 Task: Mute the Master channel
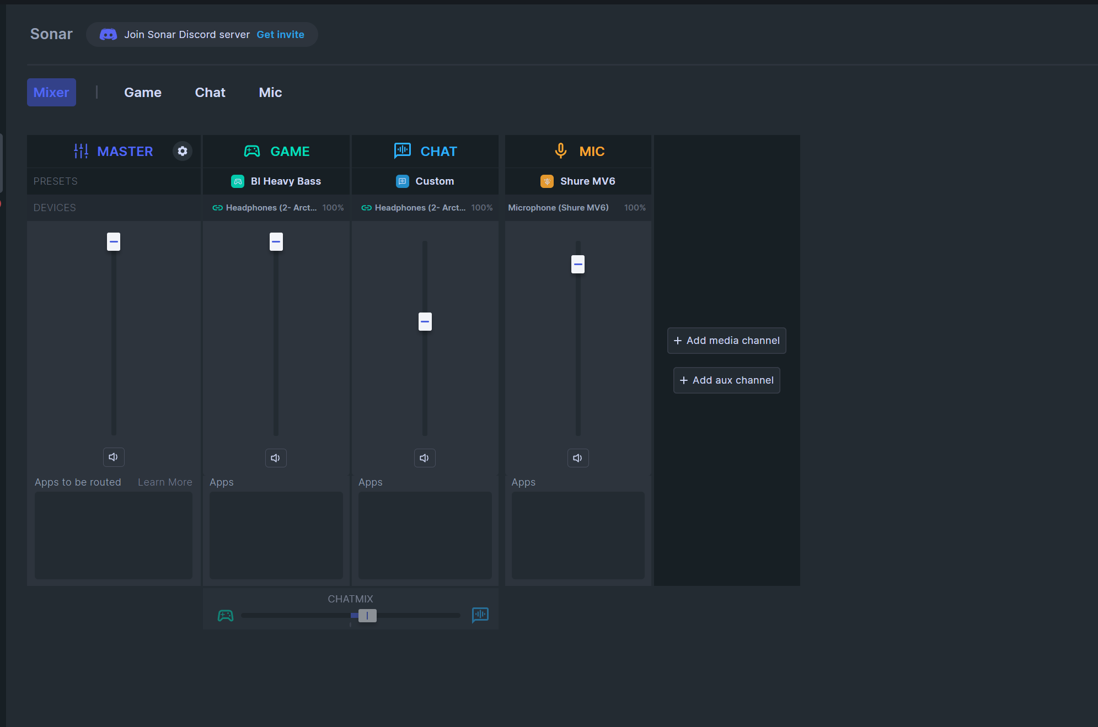pos(114,457)
